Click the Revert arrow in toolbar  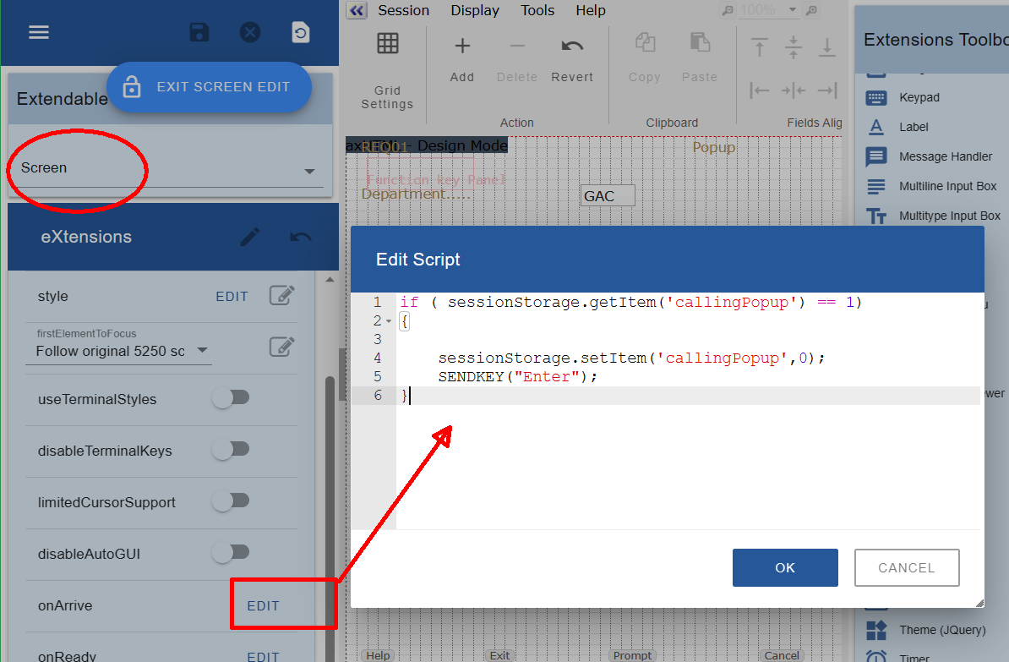pyautogui.click(x=572, y=47)
